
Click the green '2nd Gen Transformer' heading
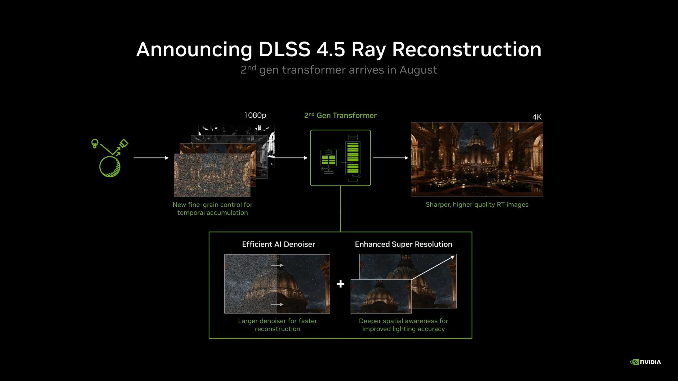pyautogui.click(x=340, y=115)
